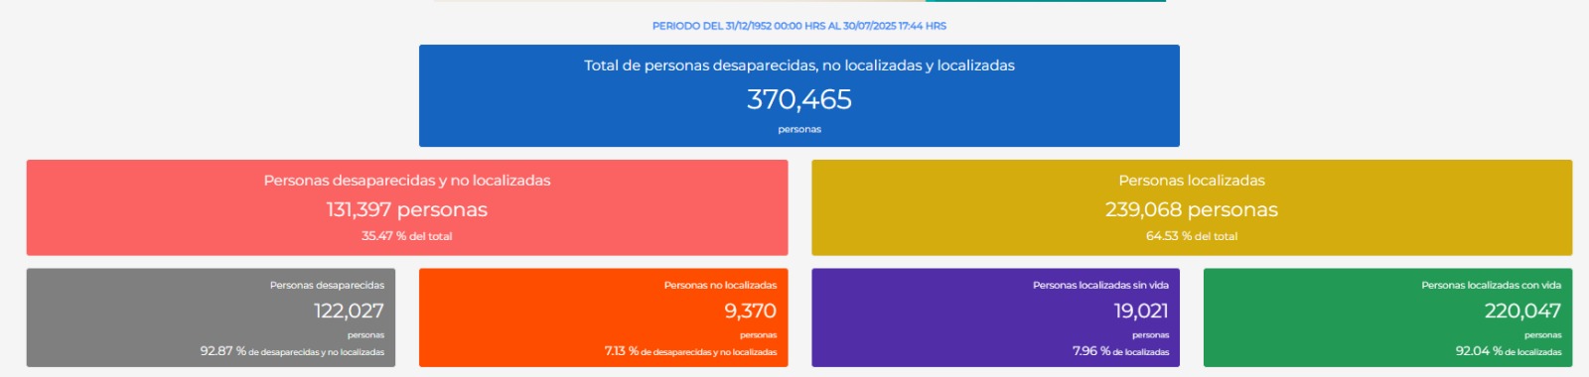Select the 35.47 % del total label

coord(407,236)
